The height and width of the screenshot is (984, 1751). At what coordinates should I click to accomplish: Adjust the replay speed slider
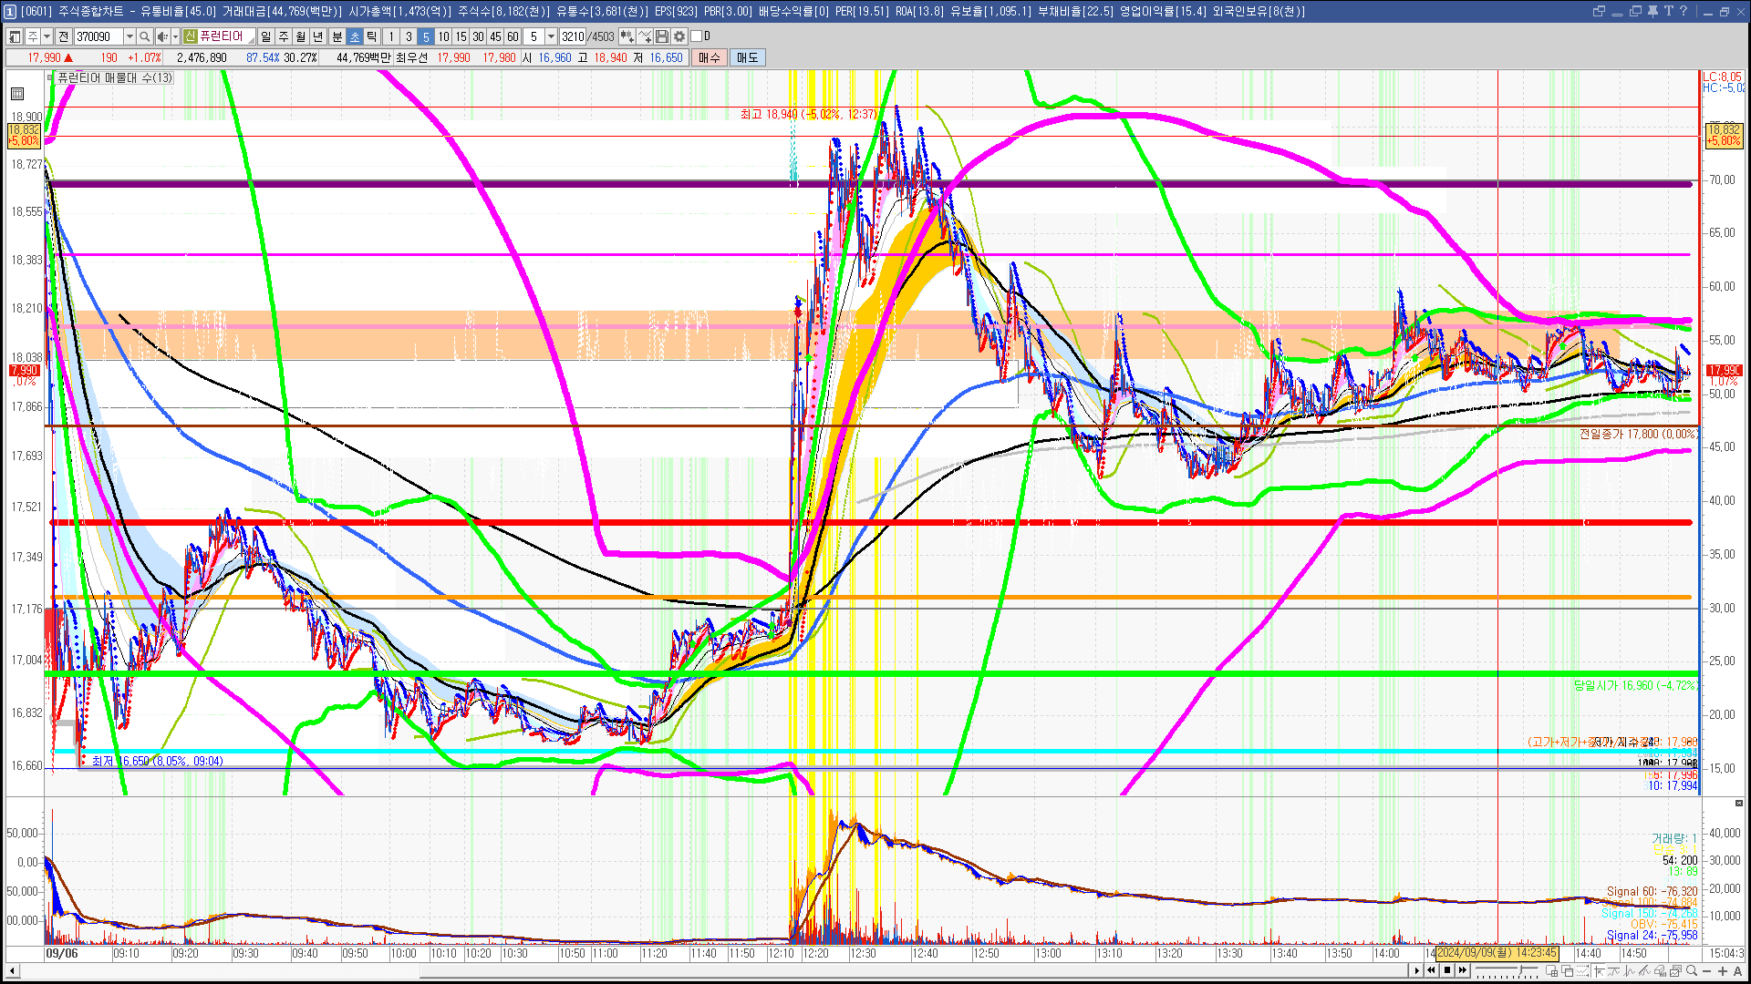tap(1520, 969)
